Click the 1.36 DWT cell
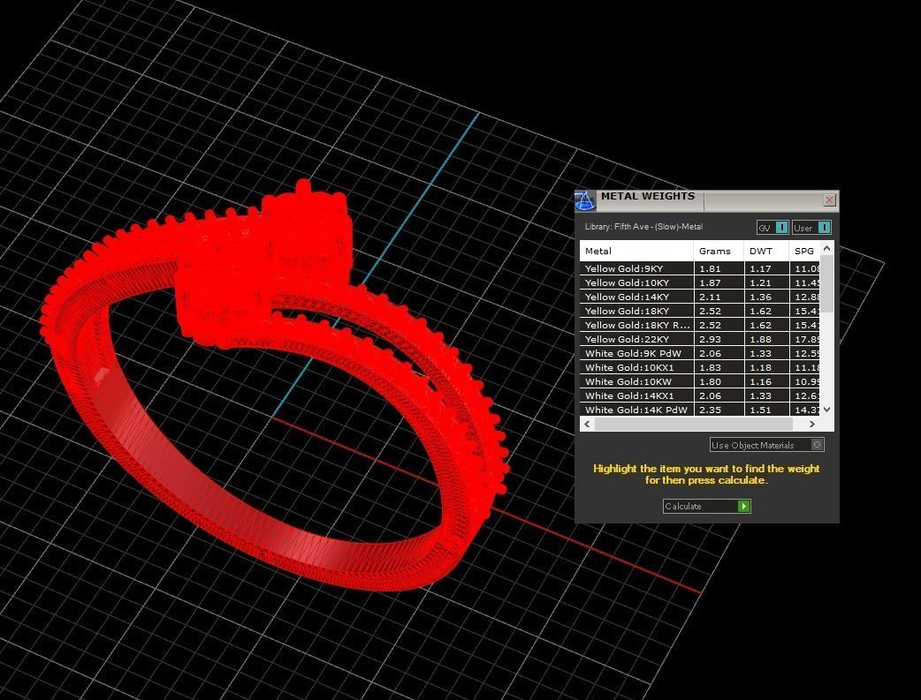The image size is (921, 700). pyautogui.click(x=766, y=297)
